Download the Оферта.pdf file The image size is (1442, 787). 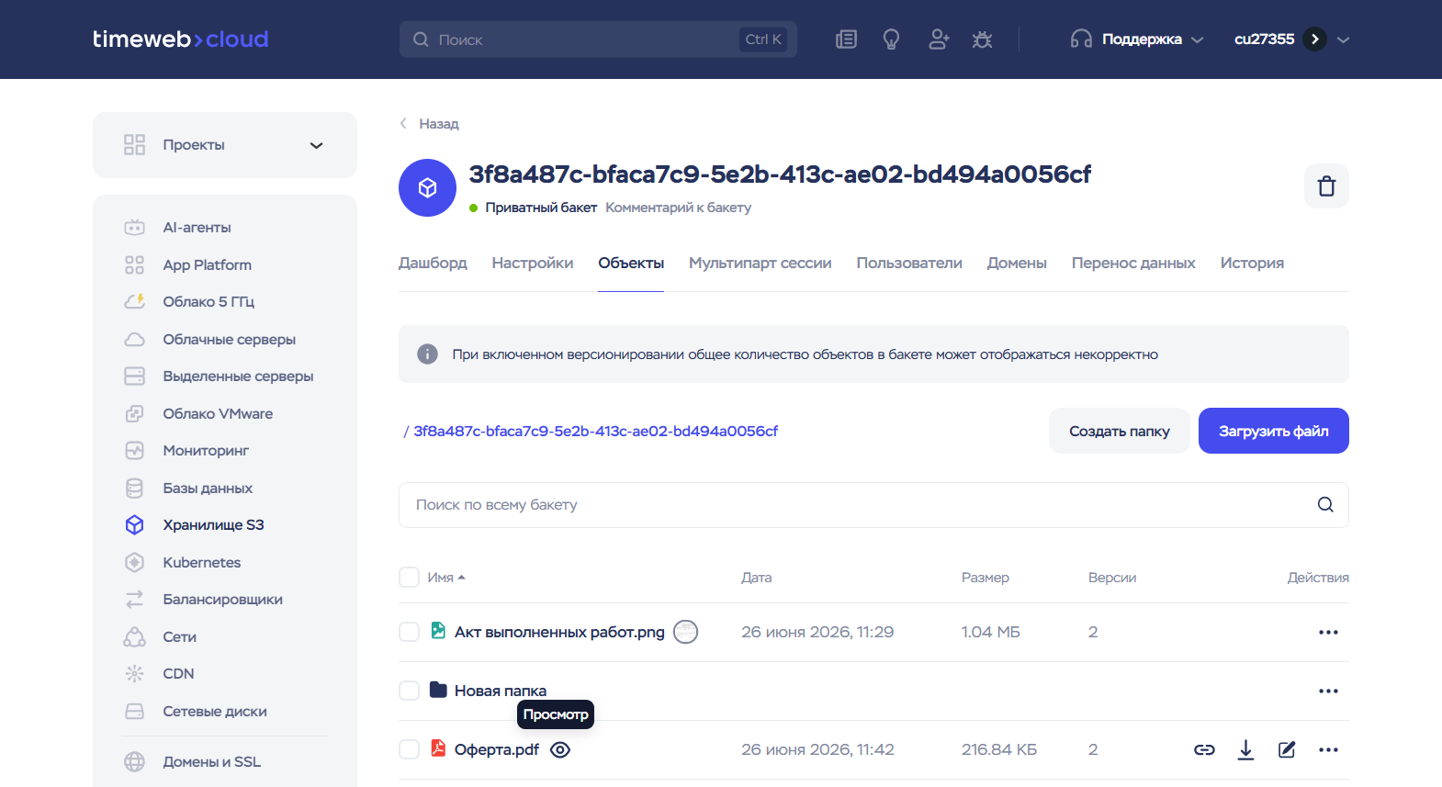coord(1245,750)
